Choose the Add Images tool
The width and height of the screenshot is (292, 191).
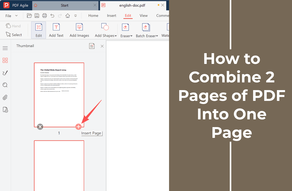pos(79,30)
